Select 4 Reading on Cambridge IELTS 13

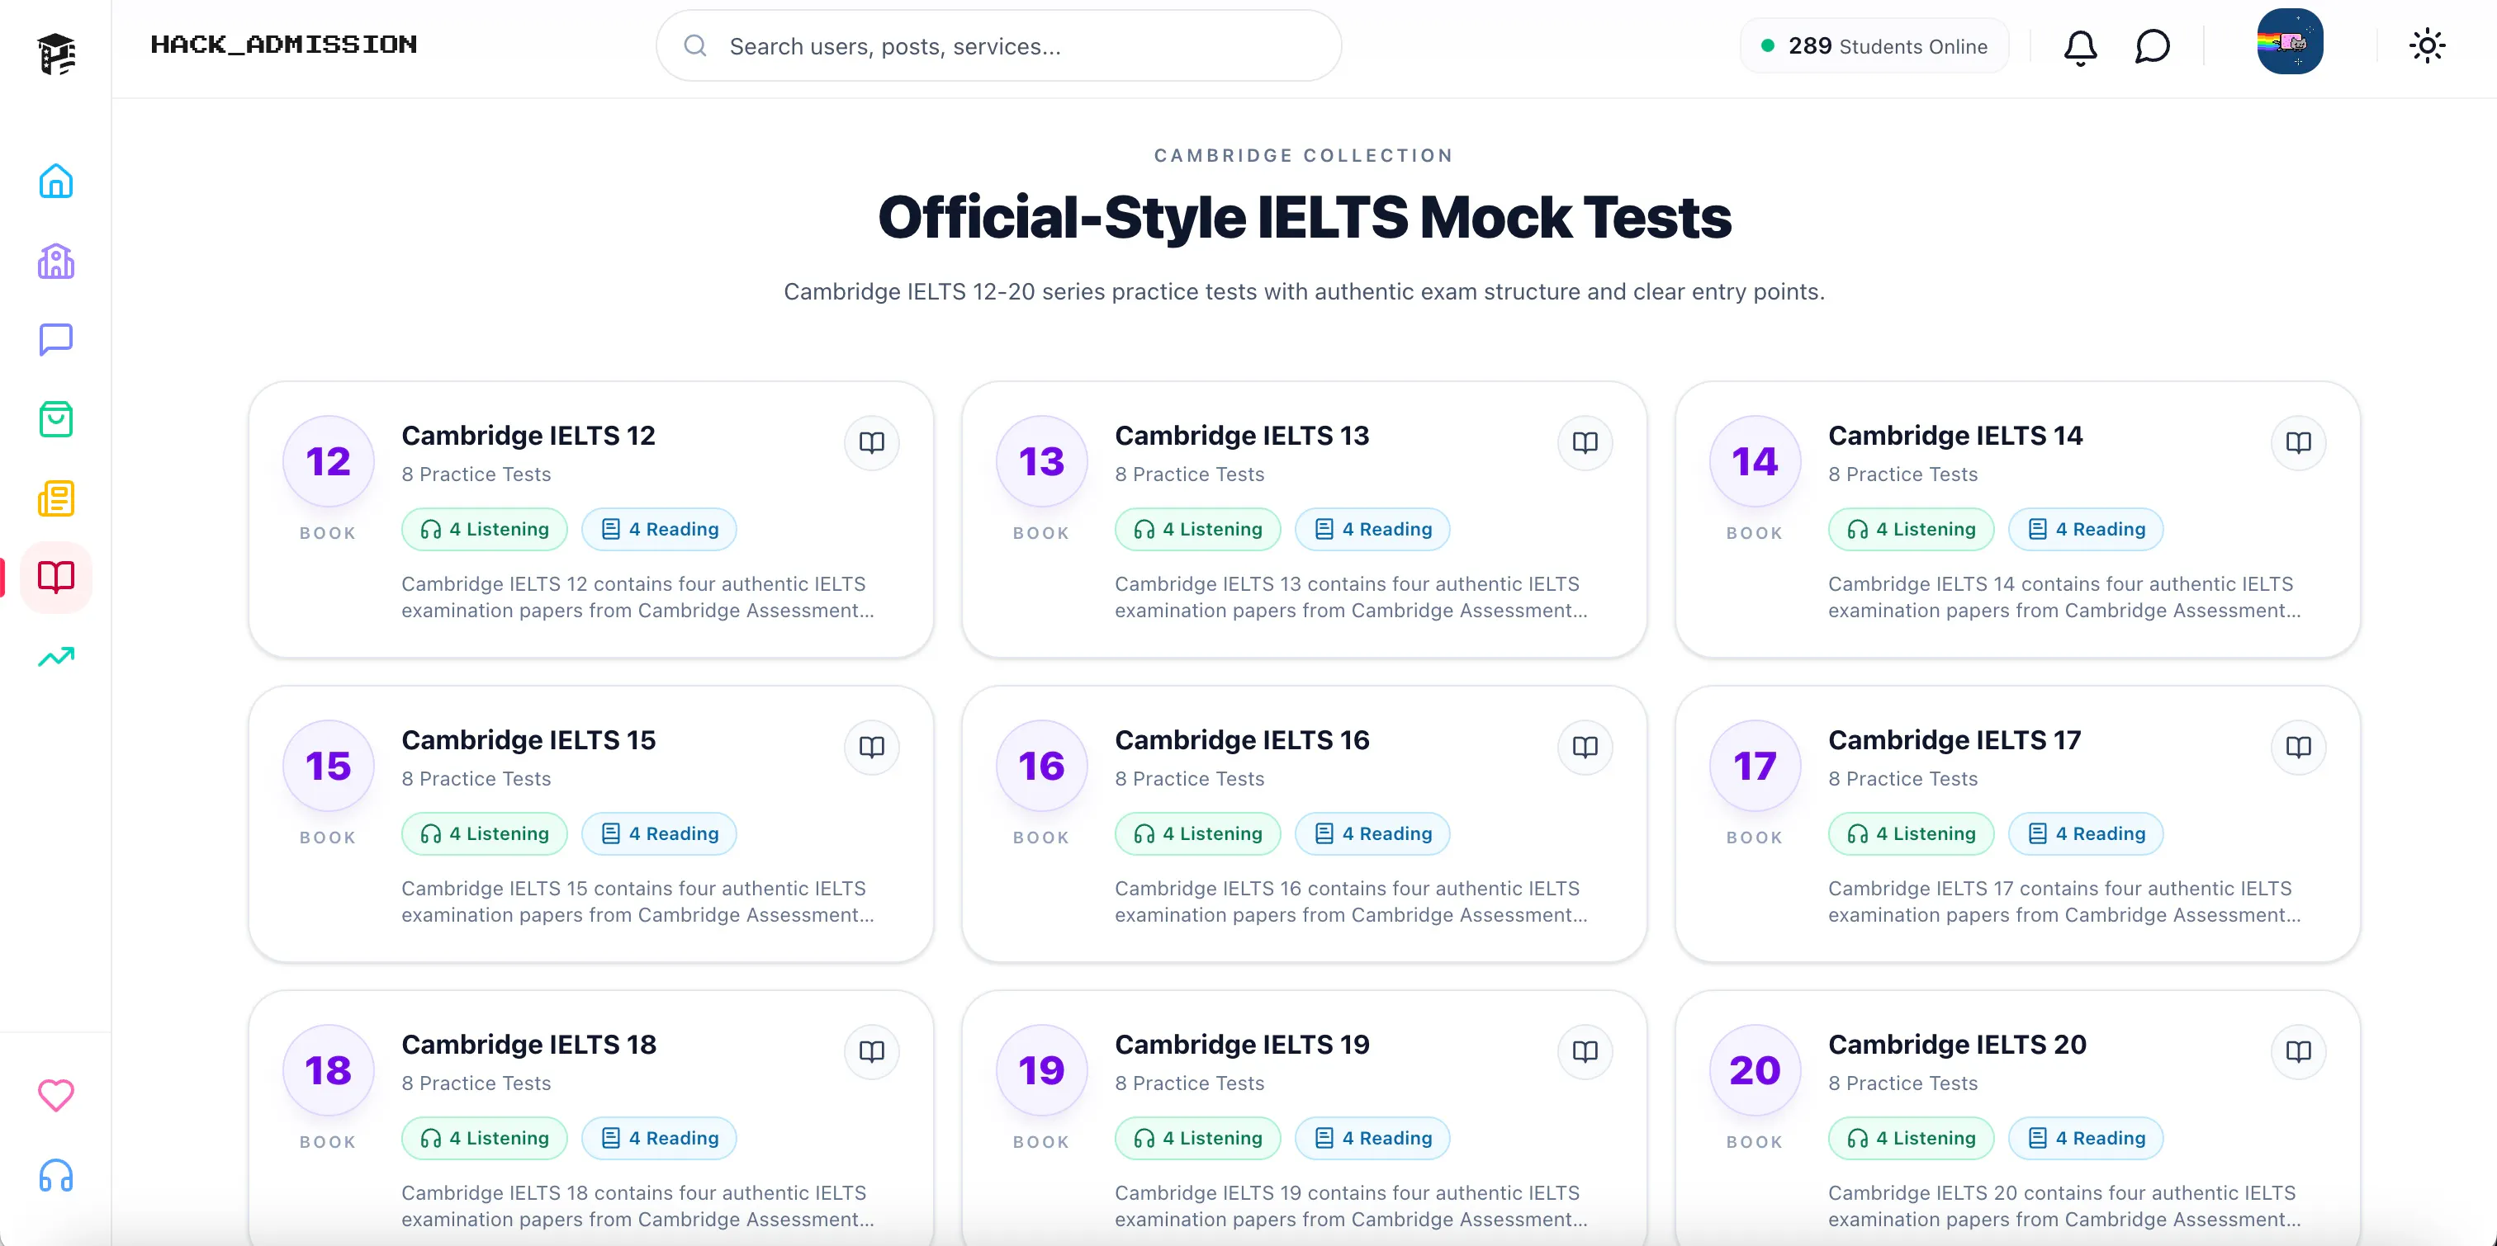coord(1372,529)
